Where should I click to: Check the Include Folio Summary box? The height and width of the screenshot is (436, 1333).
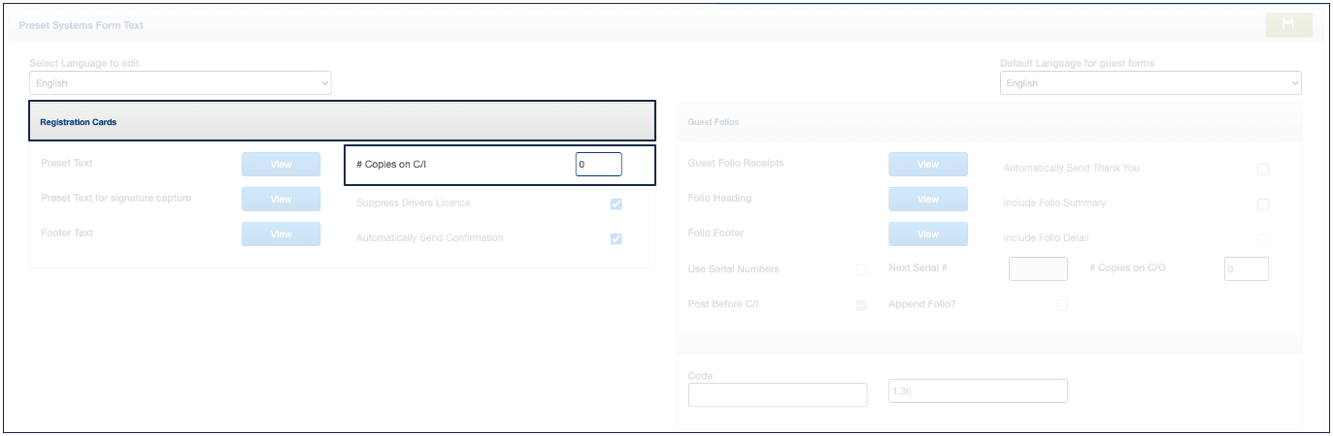pos(1262,203)
